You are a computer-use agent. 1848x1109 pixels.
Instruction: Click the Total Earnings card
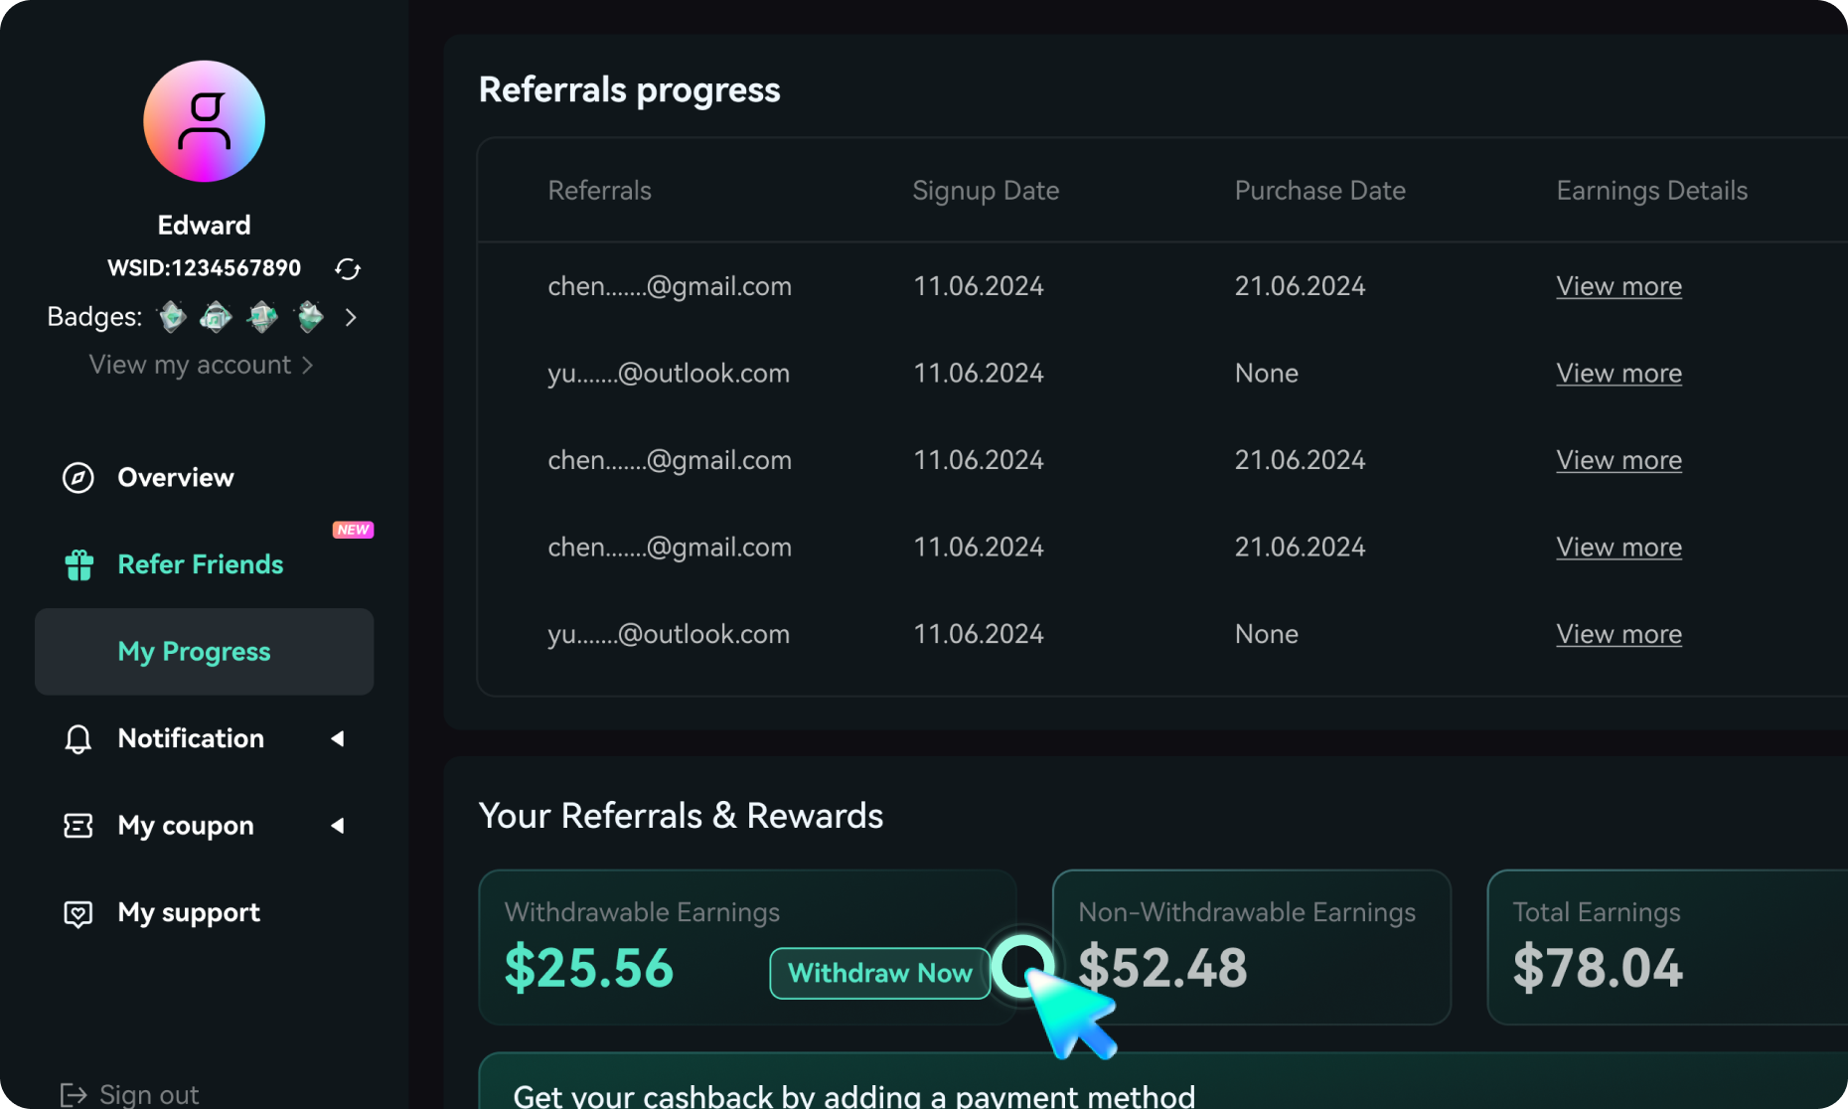click(1667, 947)
